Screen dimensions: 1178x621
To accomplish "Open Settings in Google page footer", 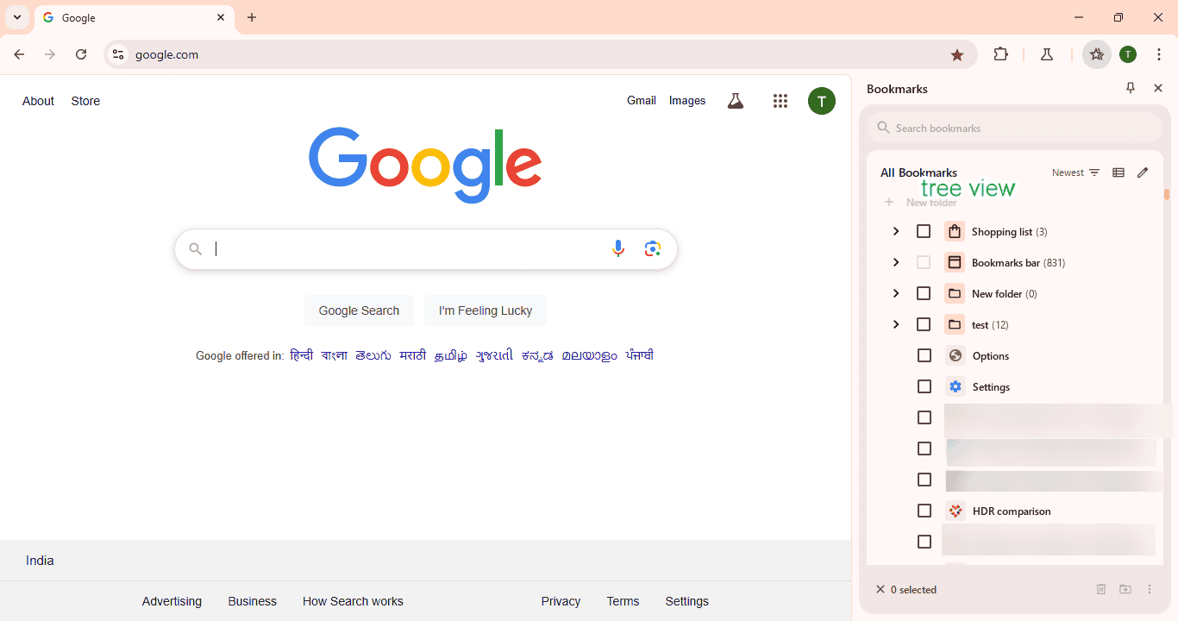I will pyautogui.click(x=687, y=601).
